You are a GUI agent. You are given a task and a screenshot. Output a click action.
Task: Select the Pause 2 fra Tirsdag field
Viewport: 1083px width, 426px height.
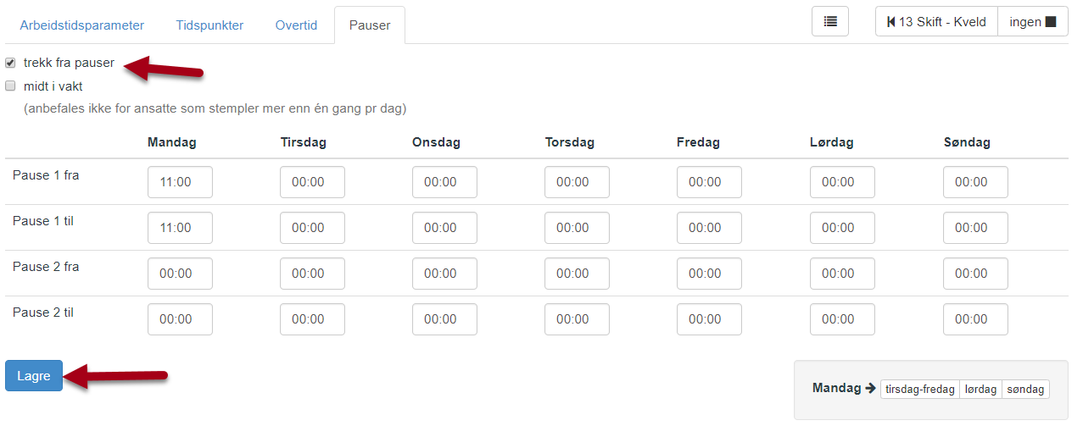pyautogui.click(x=312, y=274)
